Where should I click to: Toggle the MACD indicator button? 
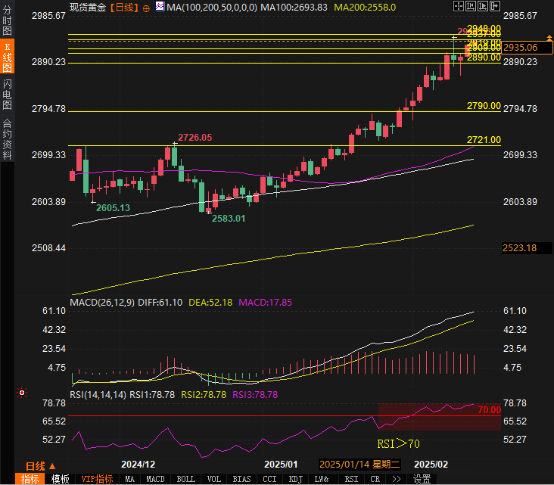(x=155, y=479)
